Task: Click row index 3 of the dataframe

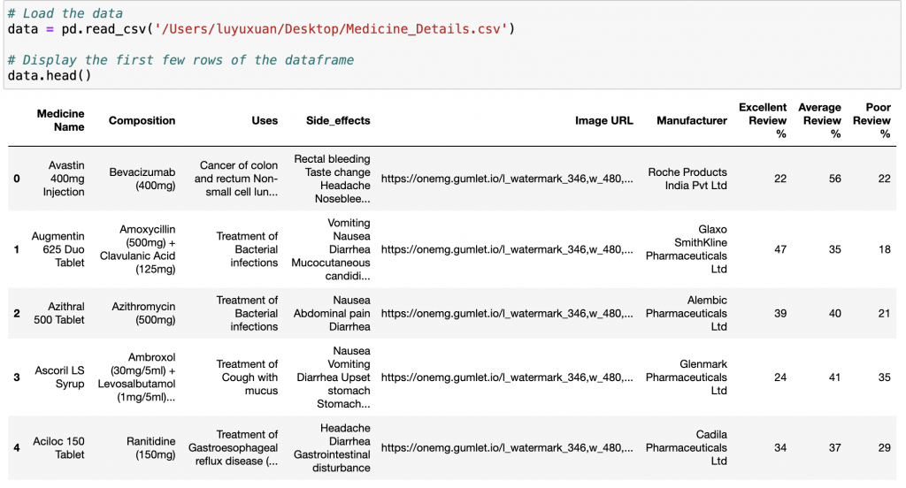Action: tap(16, 377)
